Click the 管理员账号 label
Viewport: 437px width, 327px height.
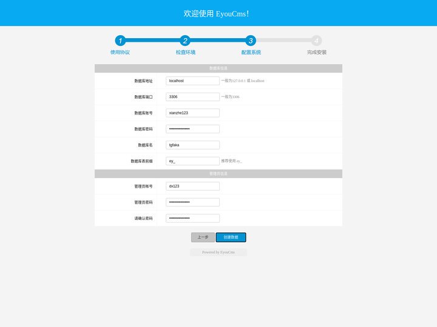point(143,187)
